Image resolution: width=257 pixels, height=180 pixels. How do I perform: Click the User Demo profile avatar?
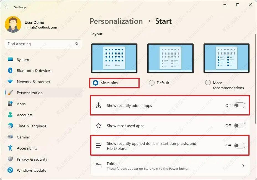click(13, 24)
